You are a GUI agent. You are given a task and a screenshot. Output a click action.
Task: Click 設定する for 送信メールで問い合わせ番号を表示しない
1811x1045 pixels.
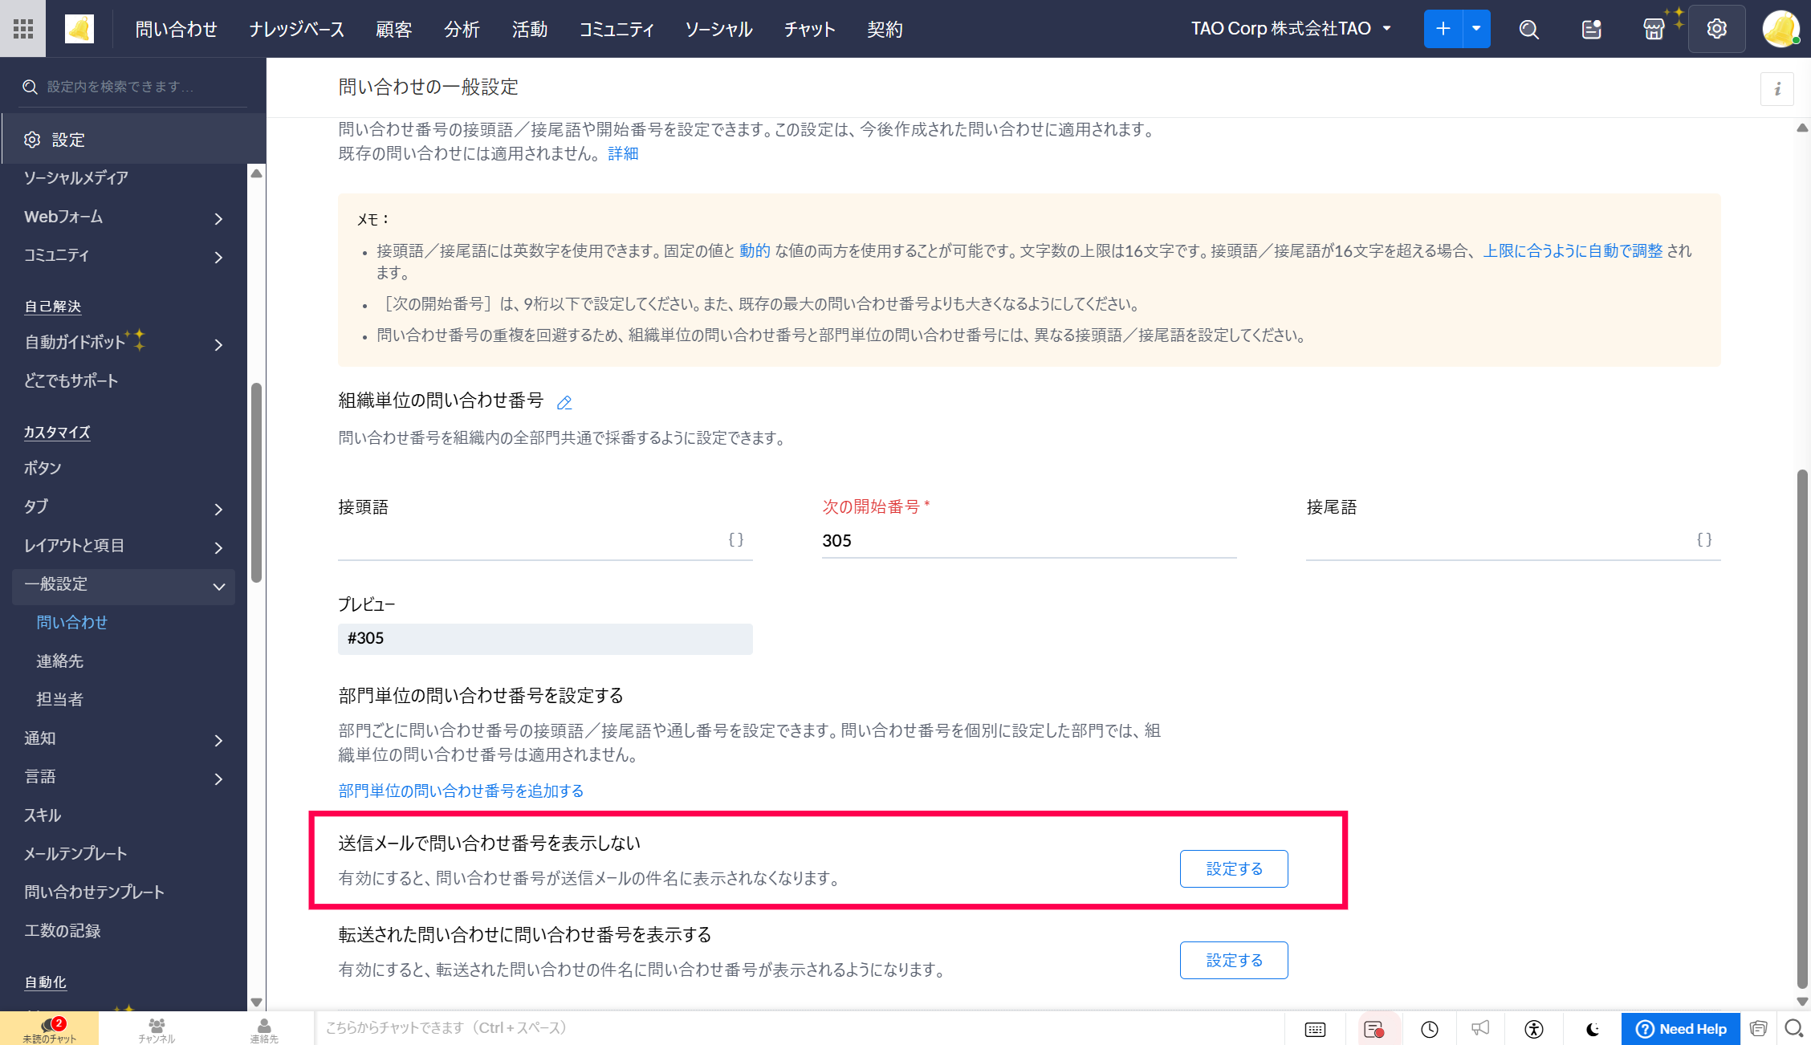(1234, 868)
